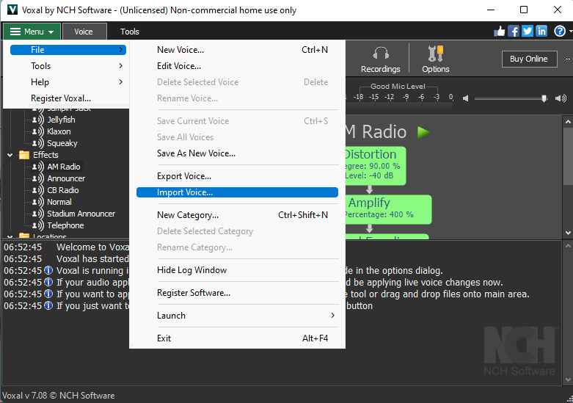Click the thumbs-up like icon
This screenshot has height=403, width=573.
(499, 32)
